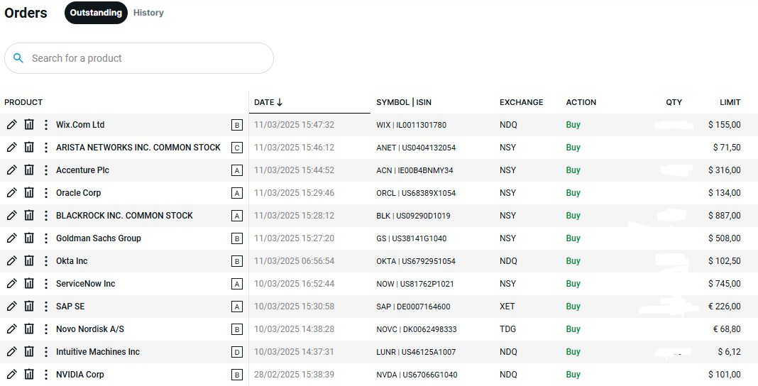
Task: Click the SYMBOL | ISIN column header
Action: coord(403,102)
